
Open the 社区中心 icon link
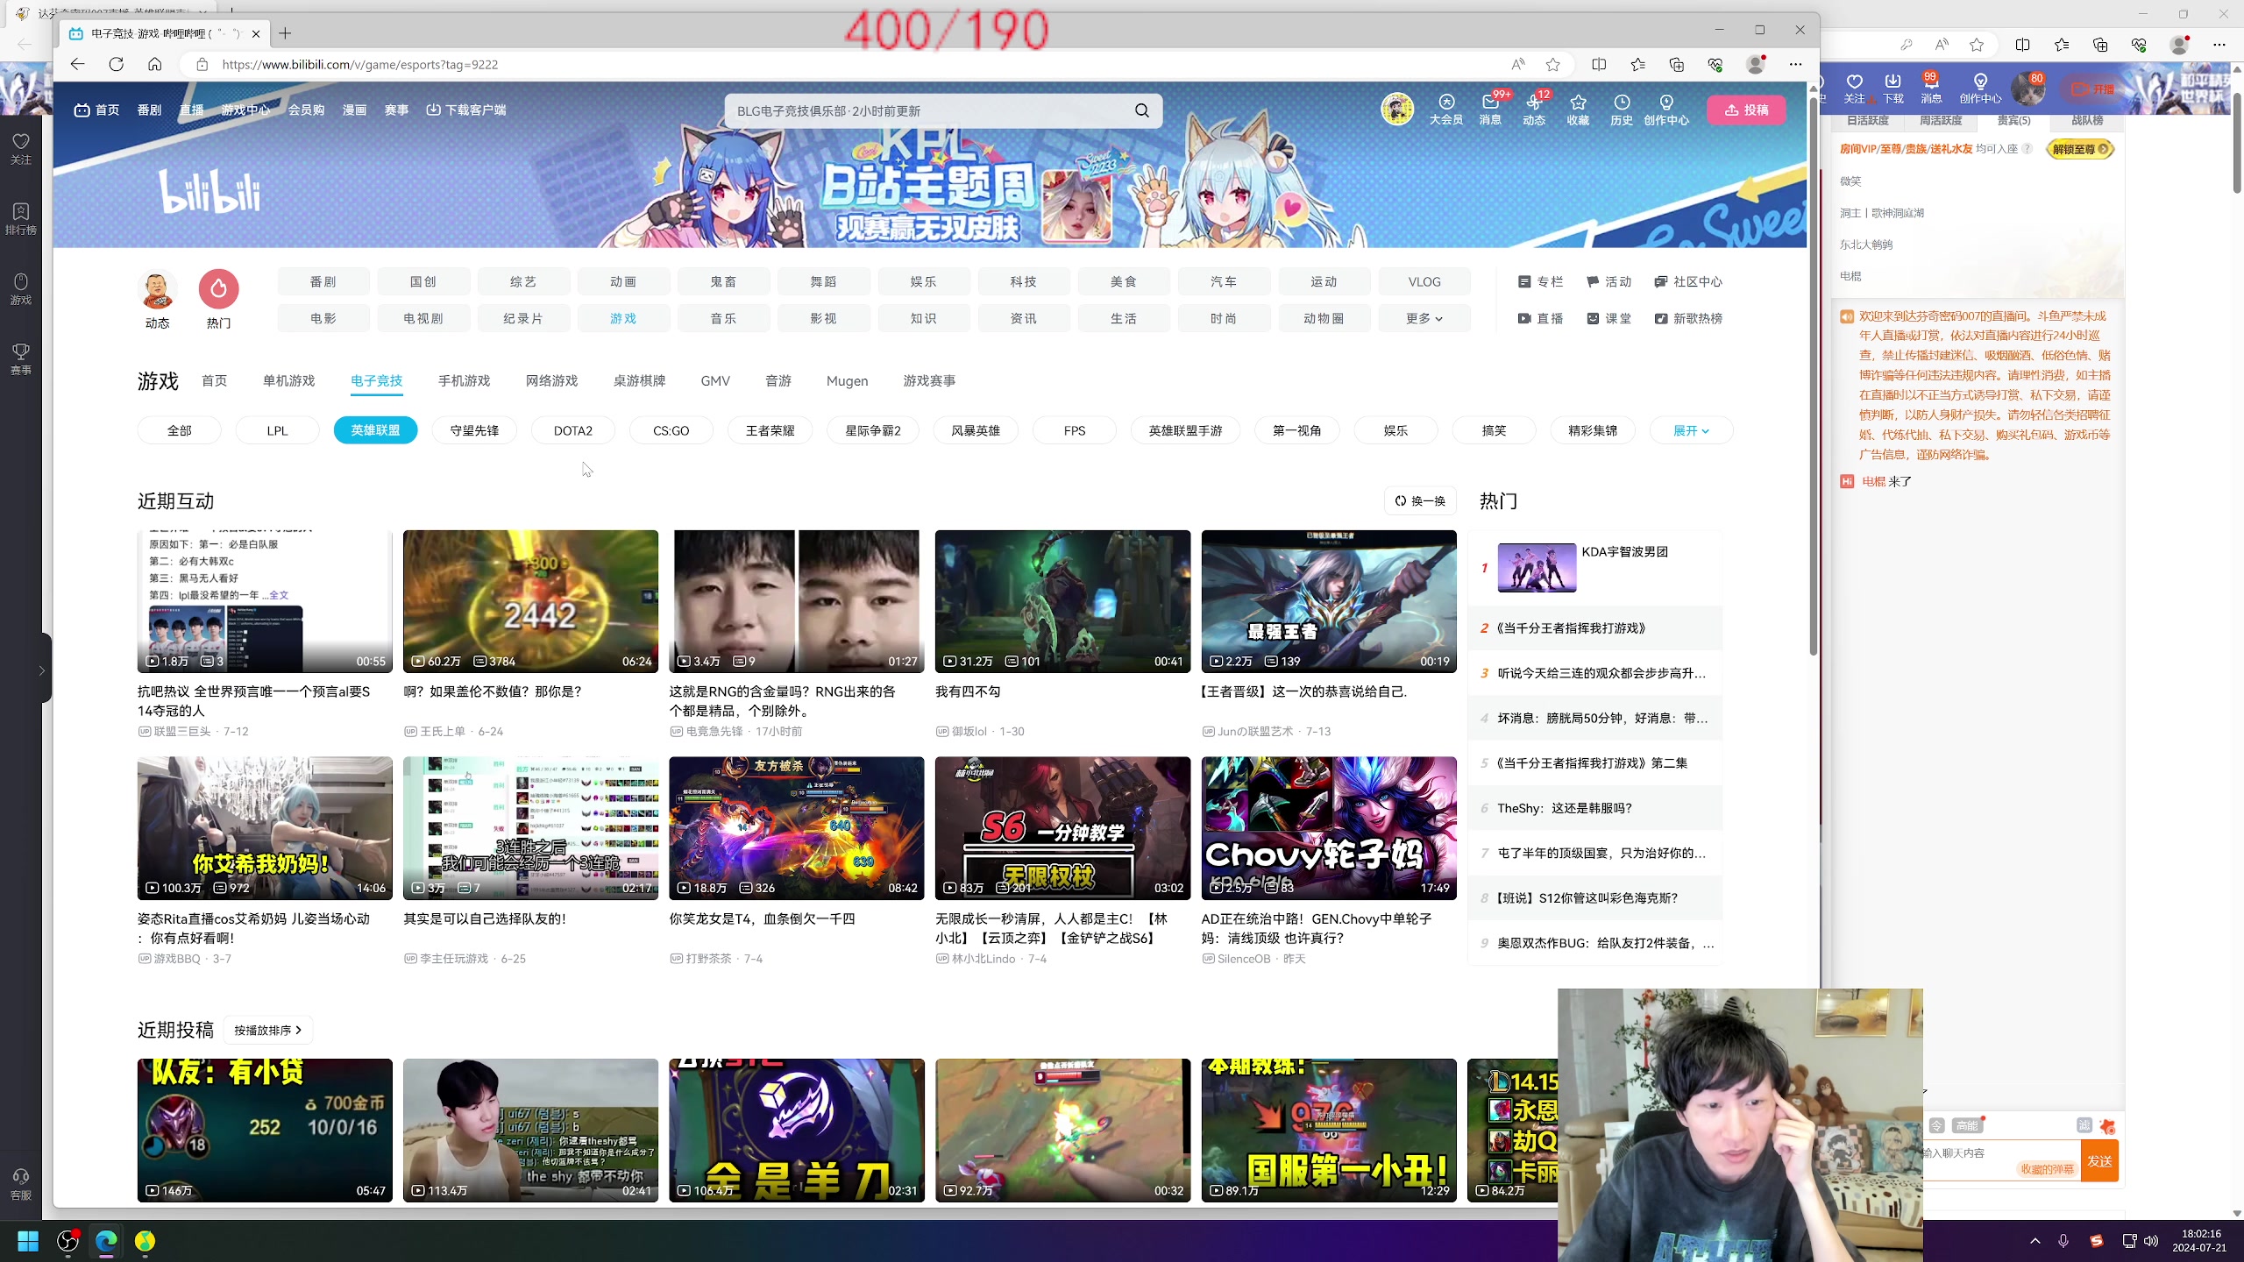pos(1687,281)
